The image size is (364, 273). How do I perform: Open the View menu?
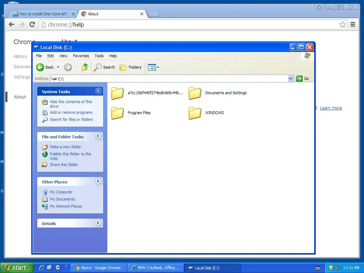coord(63,56)
